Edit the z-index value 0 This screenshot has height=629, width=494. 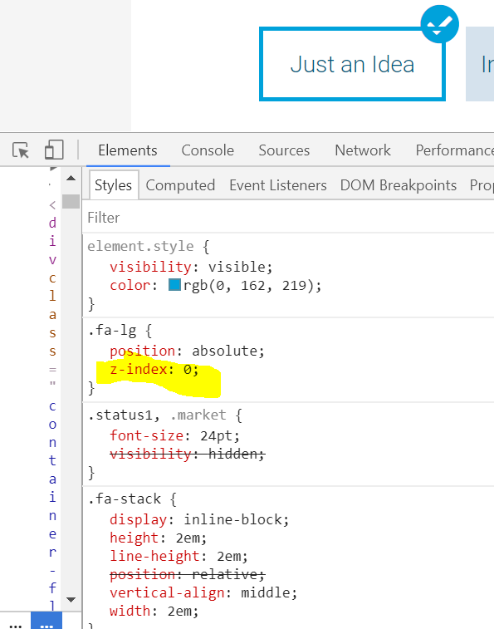(188, 369)
